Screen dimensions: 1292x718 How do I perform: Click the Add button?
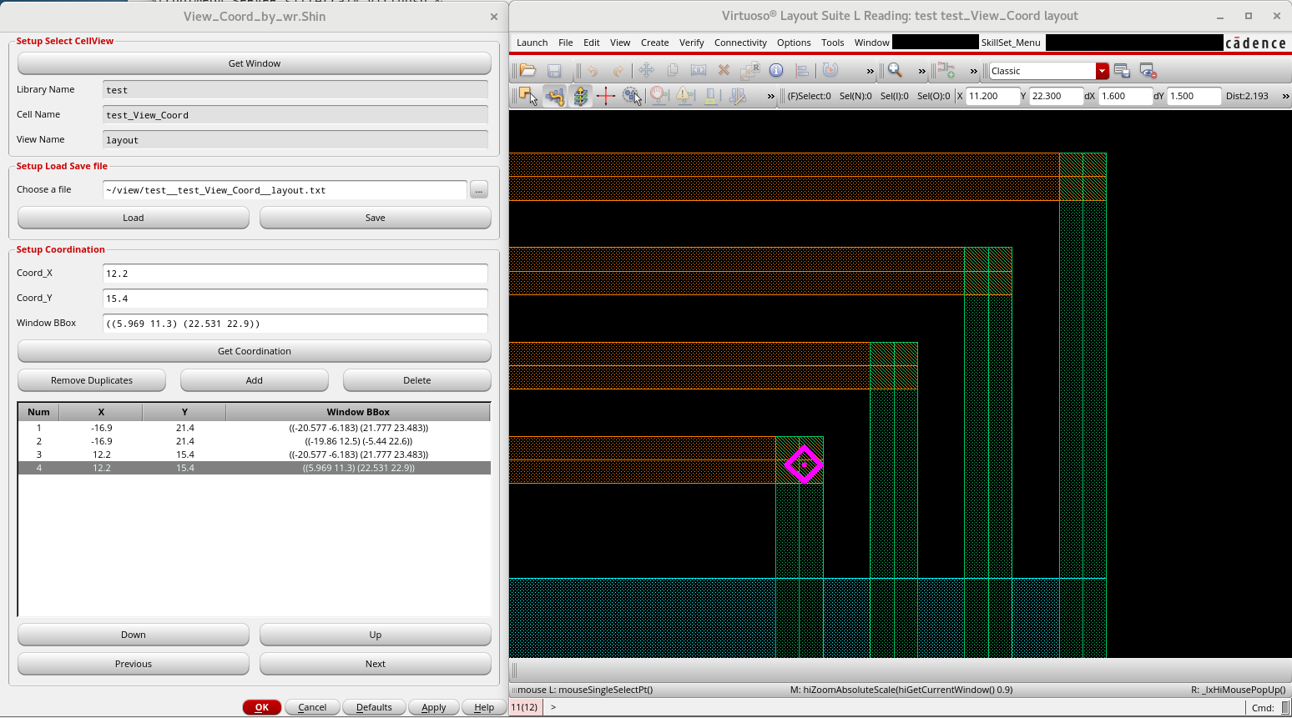click(255, 380)
